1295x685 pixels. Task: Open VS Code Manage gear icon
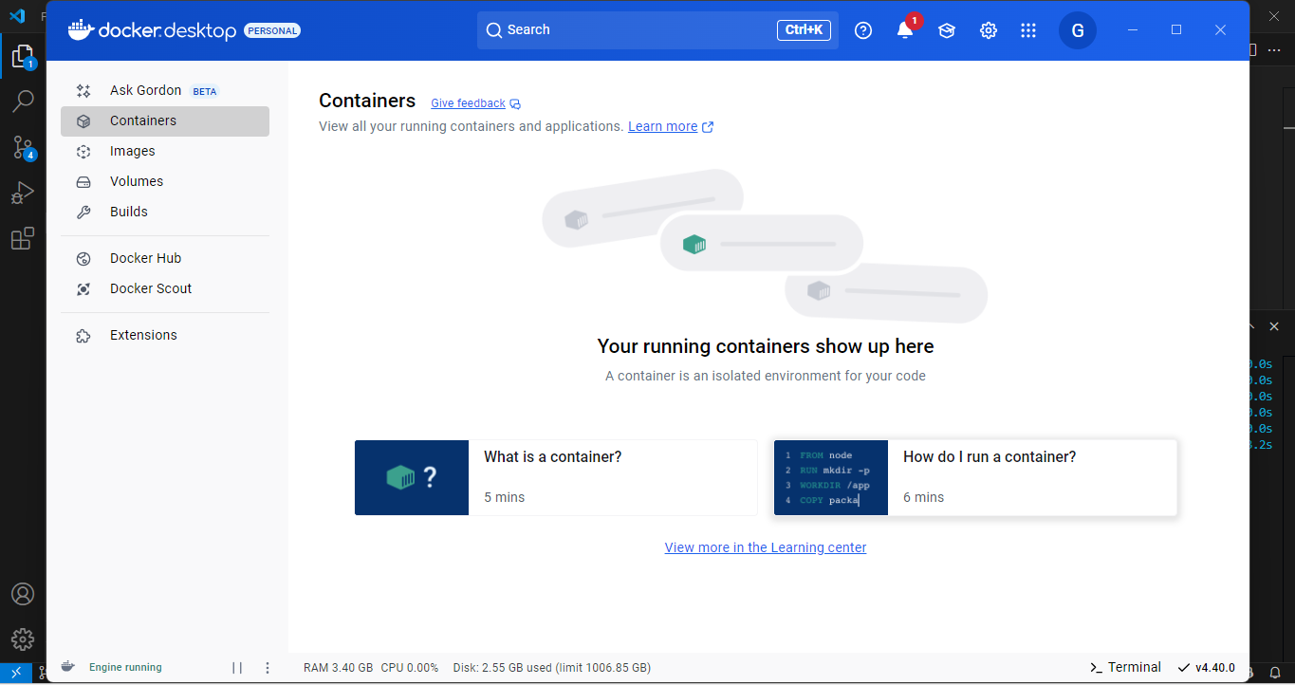click(x=23, y=639)
